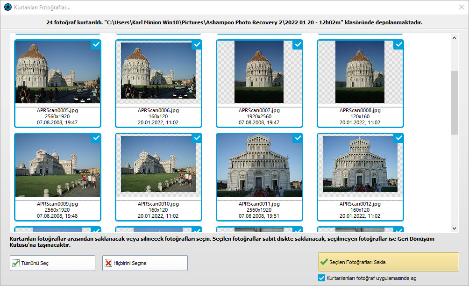This screenshot has width=469, height=286.
Task: Click the 'Hiçbirini Seçme' button
Action: 145,263
